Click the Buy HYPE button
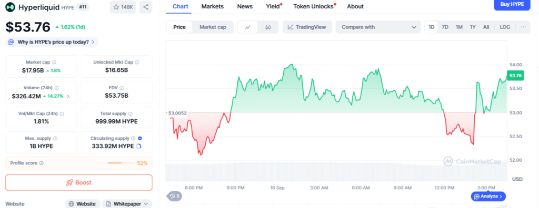539x208 pixels. click(x=512, y=4)
